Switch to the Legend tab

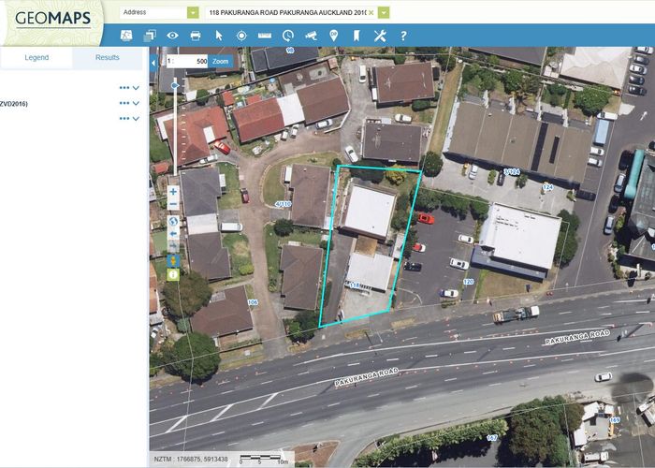[x=36, y=57]
